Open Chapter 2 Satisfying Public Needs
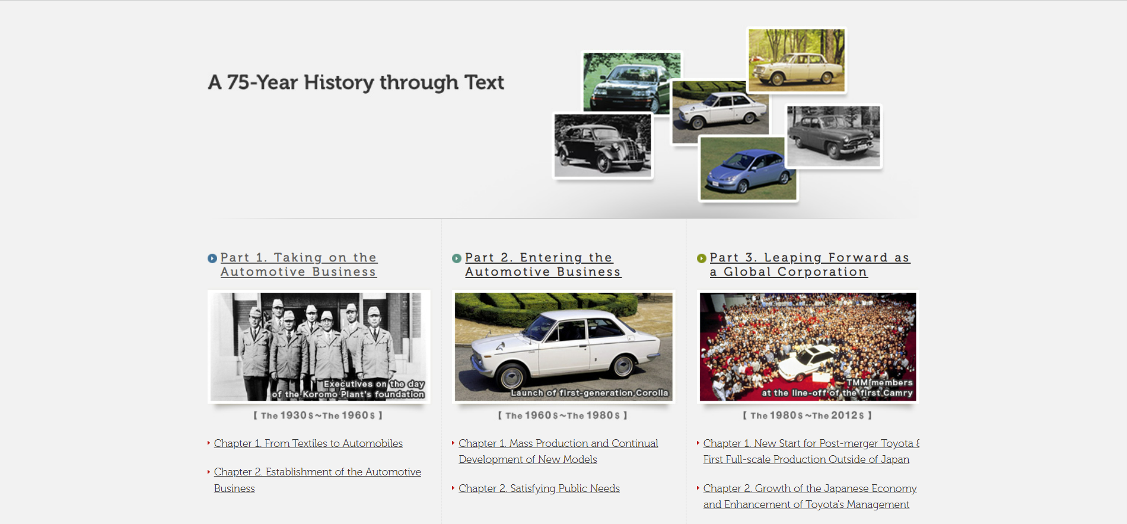This screenshot has width=1127, height=524. click(x=539, y=488)
